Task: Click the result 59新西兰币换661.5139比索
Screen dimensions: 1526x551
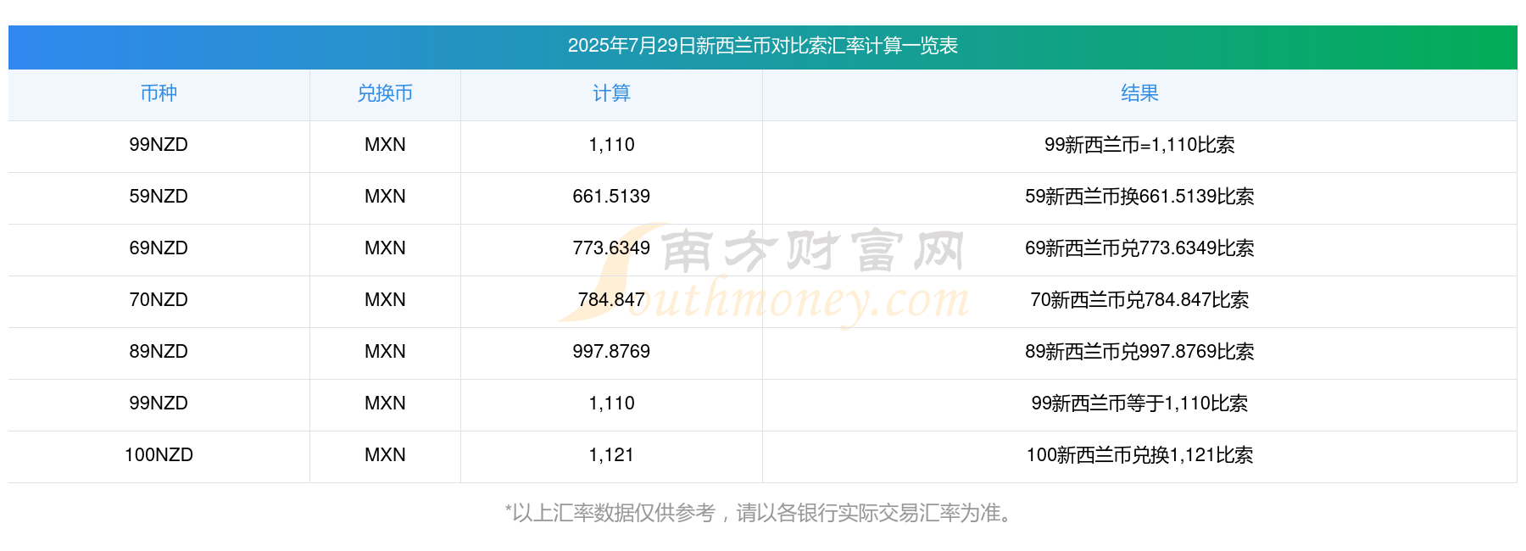Action: coord(1139,197)
